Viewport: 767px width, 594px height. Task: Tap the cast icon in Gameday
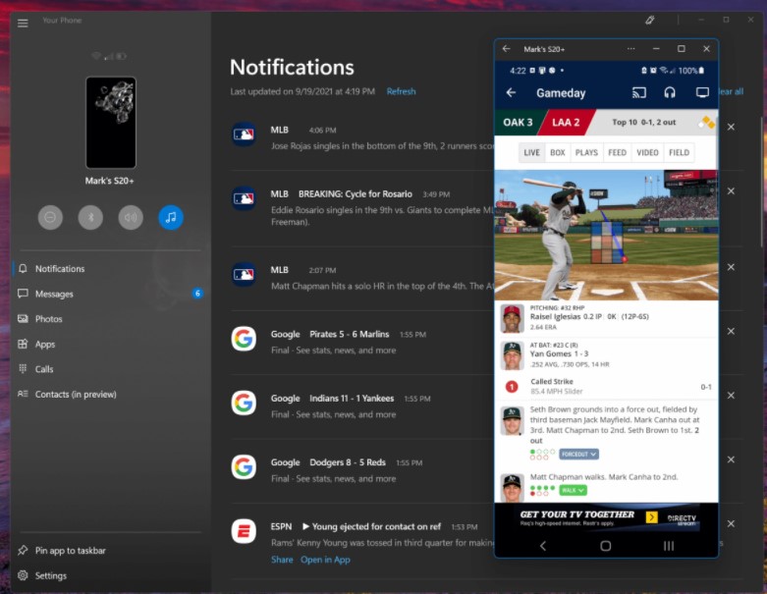click(639, 92)
